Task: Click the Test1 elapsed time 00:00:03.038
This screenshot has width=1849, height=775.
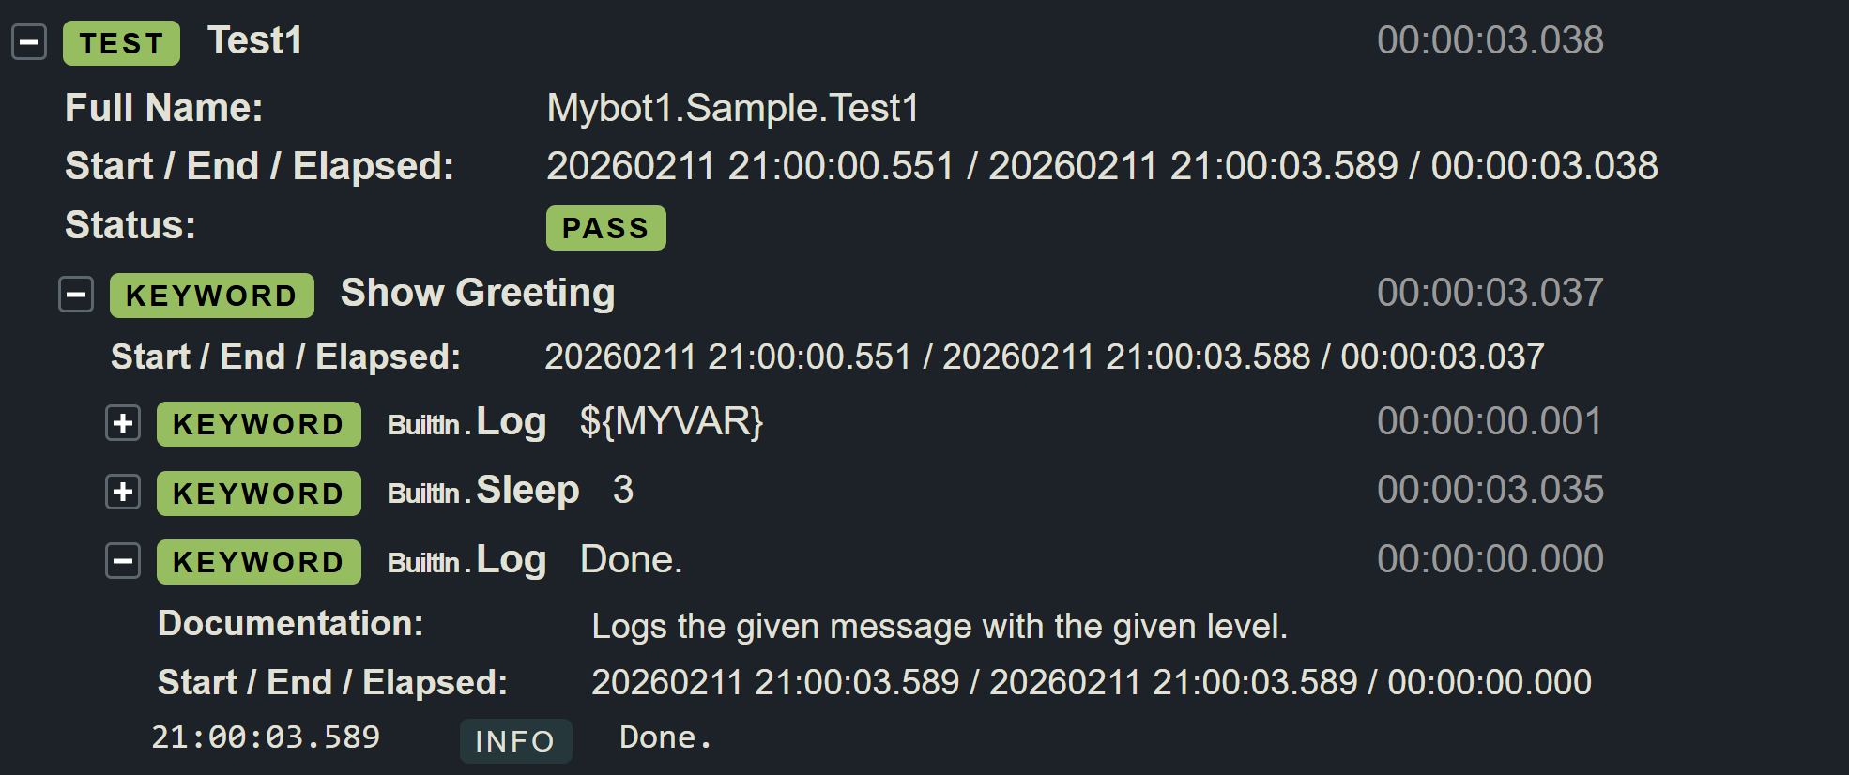Action: [x=1490, y=41]
